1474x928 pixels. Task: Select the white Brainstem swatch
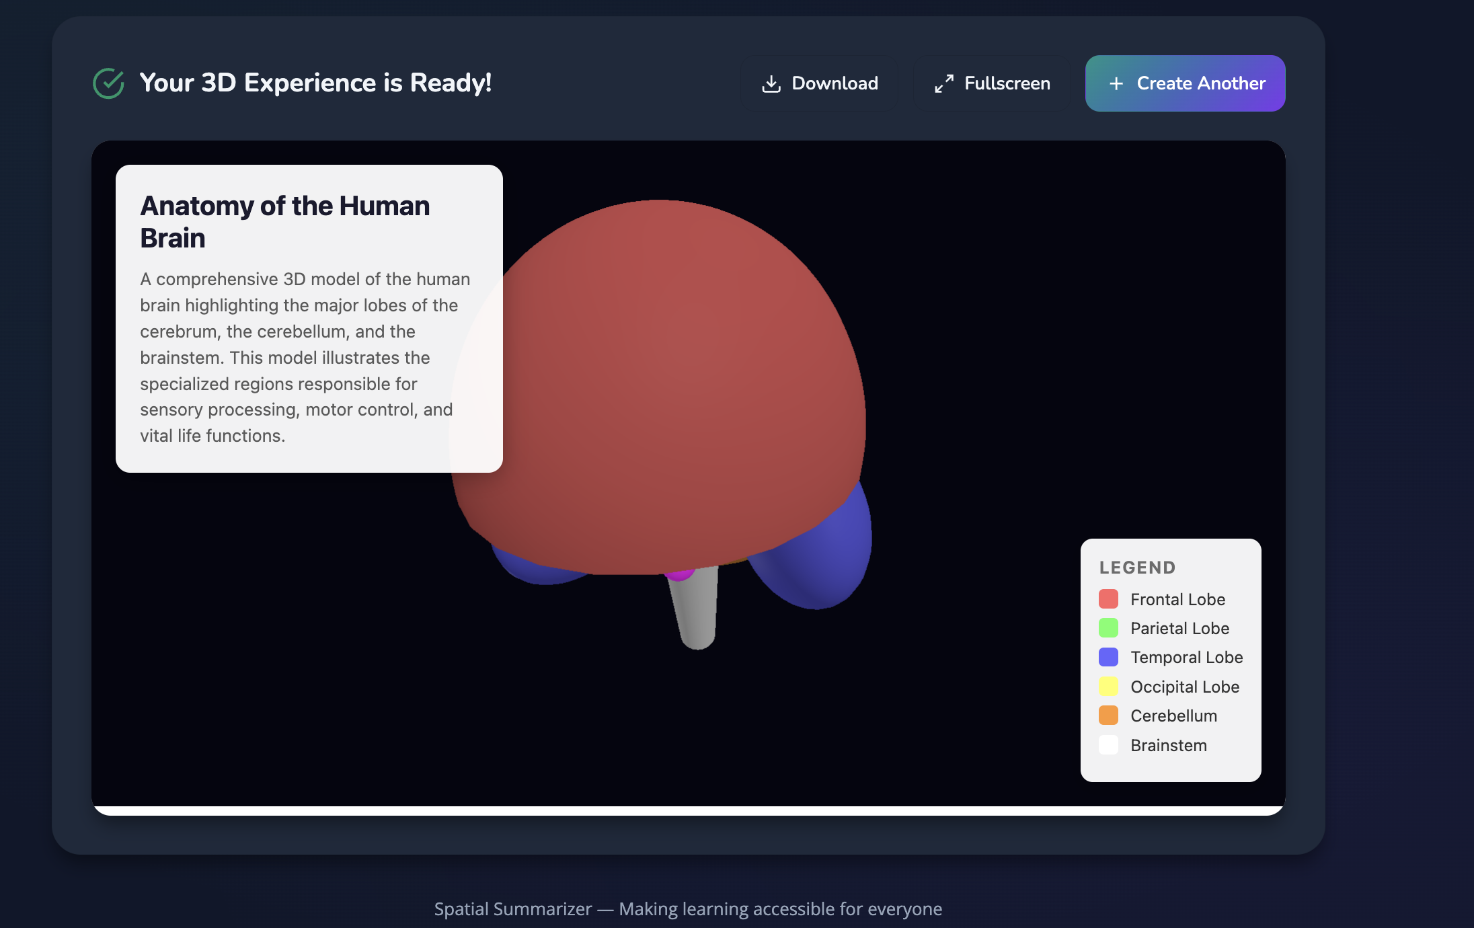(1108, 745)
